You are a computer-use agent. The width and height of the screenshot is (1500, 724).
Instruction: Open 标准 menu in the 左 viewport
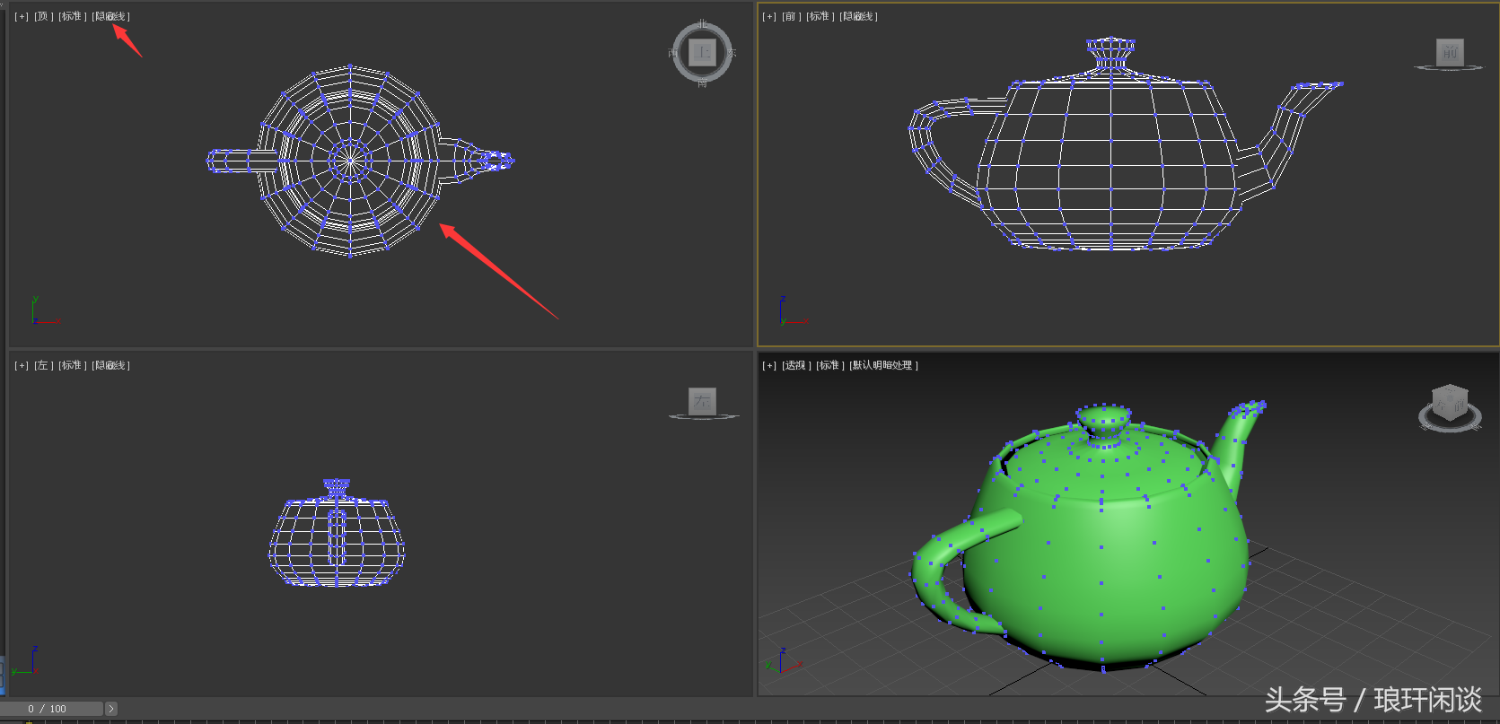pyautogui.click(x=72, y=365)
